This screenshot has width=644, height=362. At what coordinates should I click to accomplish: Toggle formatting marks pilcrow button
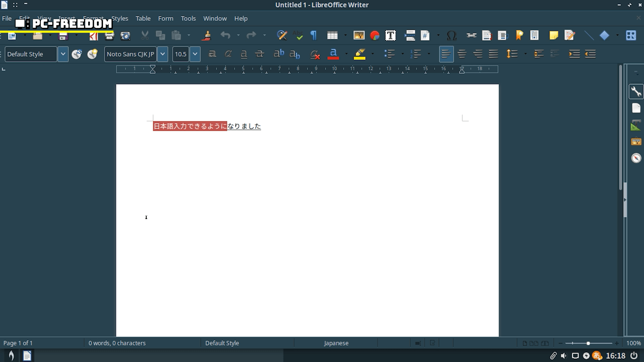[x=314, y=36]
